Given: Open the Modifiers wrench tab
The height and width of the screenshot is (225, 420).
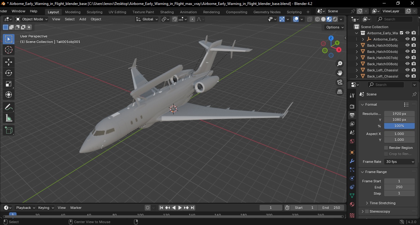Looking at the screenshot, I should click(x=352, y=161).
